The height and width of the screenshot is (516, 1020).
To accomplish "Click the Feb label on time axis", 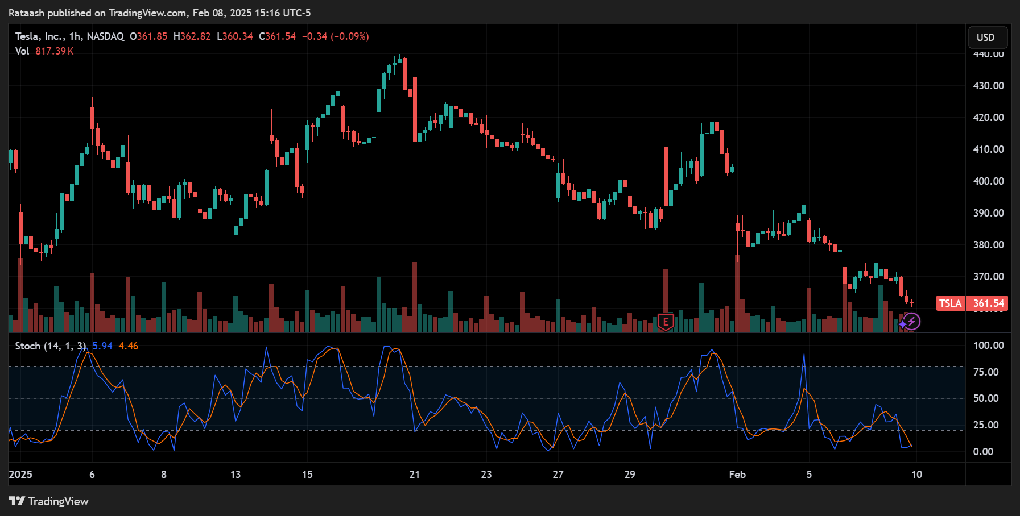I will [x=737, y=475].
